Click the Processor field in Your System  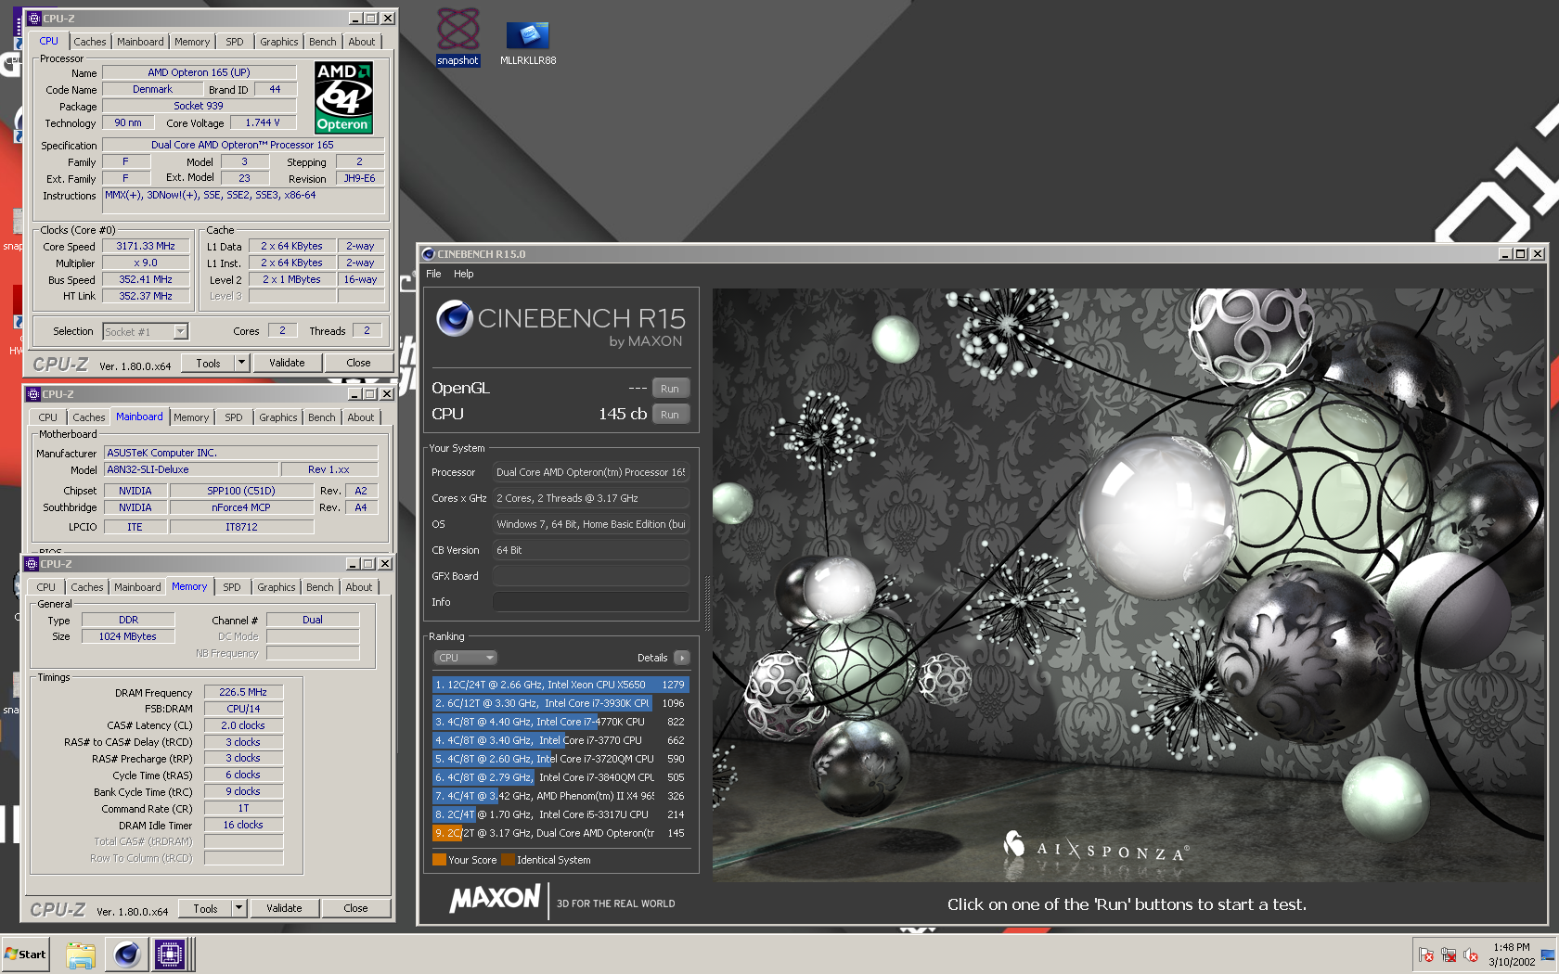tap(590, 472)
